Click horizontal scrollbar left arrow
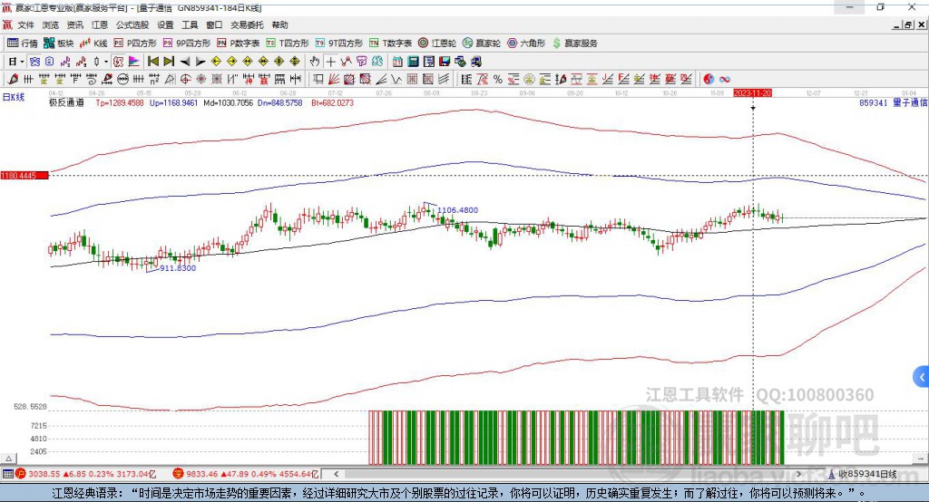 [x=337, y=474]
